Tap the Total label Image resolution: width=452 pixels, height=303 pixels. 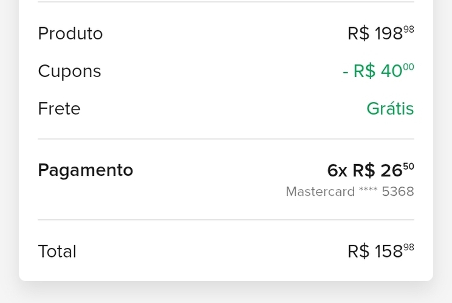(x=57, y=251)
